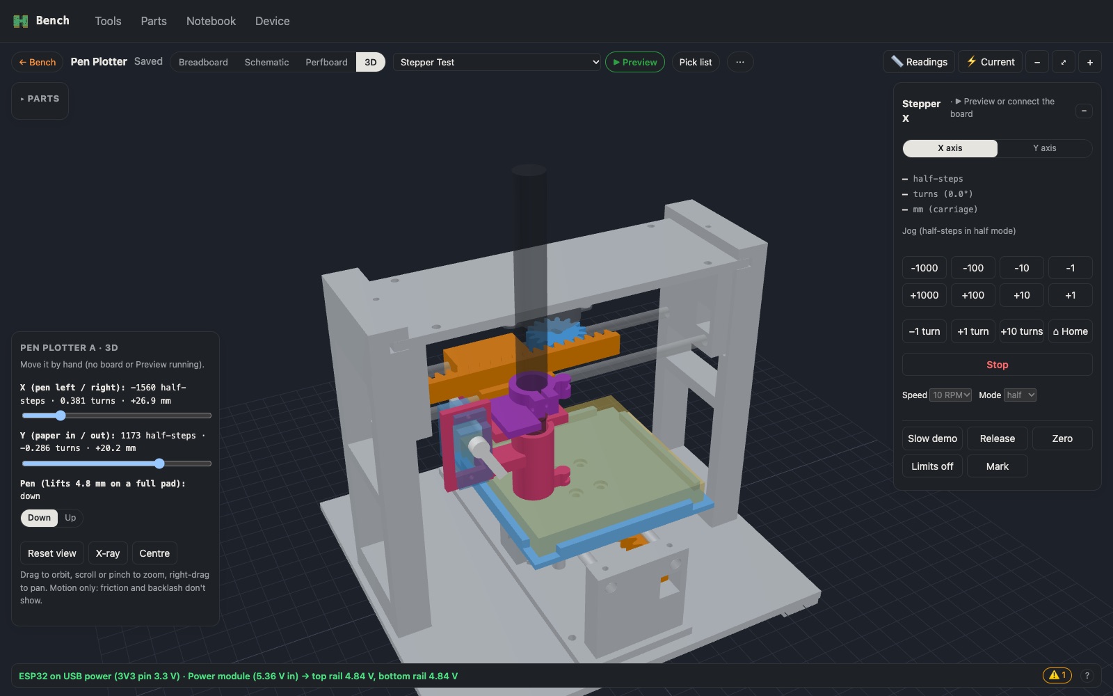The height and width of the screenshot is (696, 1113).
Task: Switch to the Breadboard tab
Action: coord(203,62)
